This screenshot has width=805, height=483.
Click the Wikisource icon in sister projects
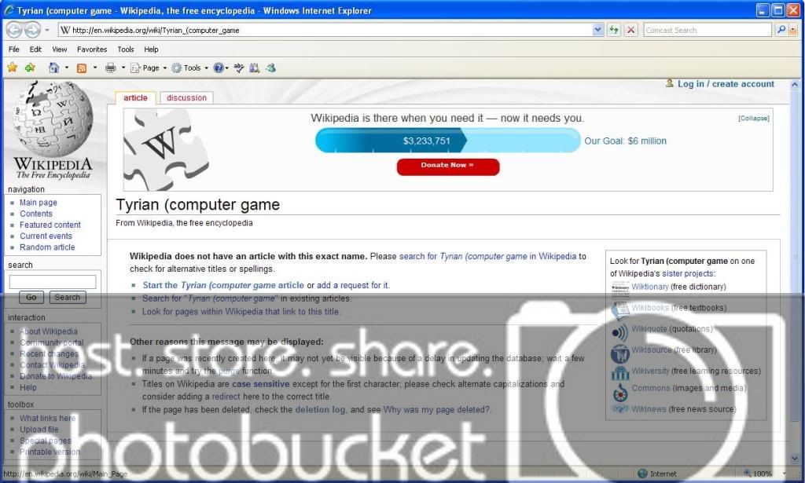(620, 353)
